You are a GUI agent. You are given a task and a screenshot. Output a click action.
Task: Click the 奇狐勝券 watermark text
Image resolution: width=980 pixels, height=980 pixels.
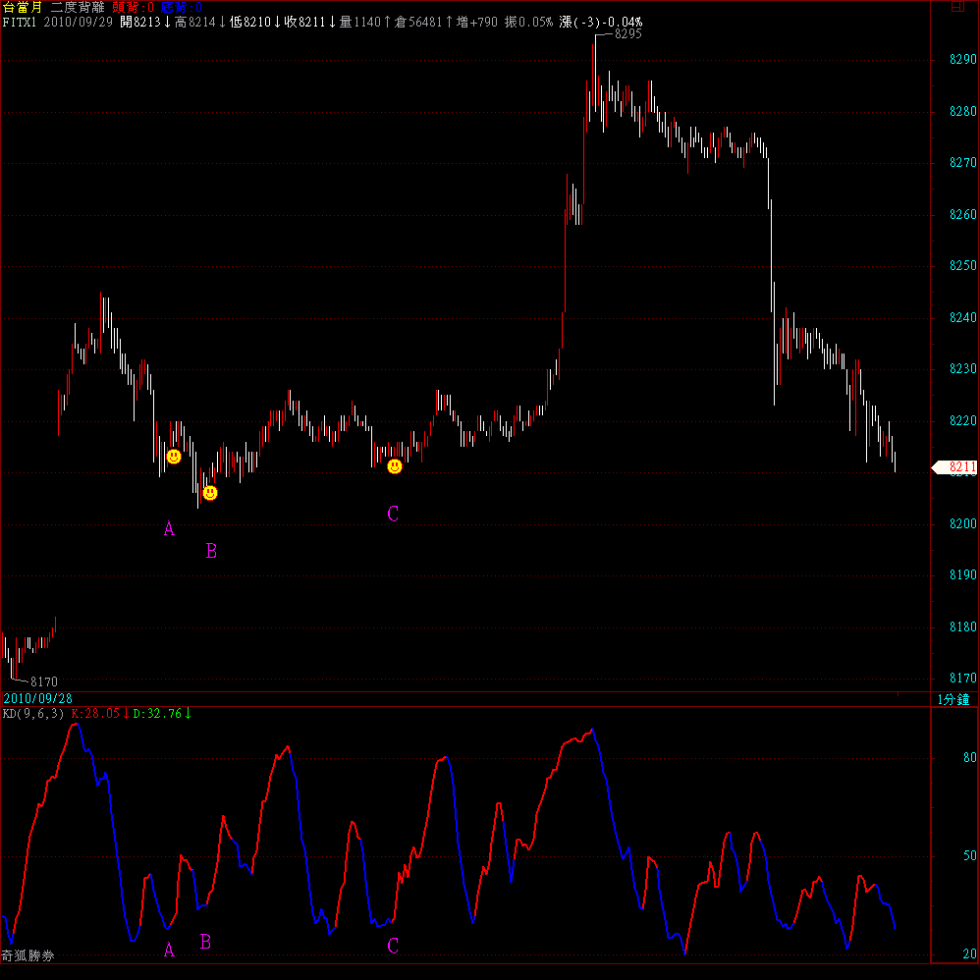pos(27,954)
